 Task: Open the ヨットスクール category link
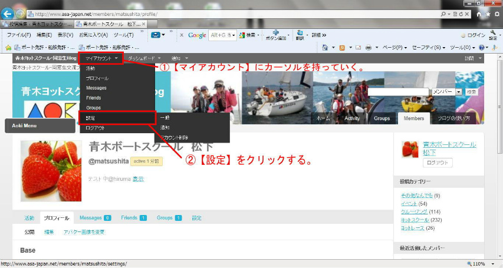coord(415,220)
